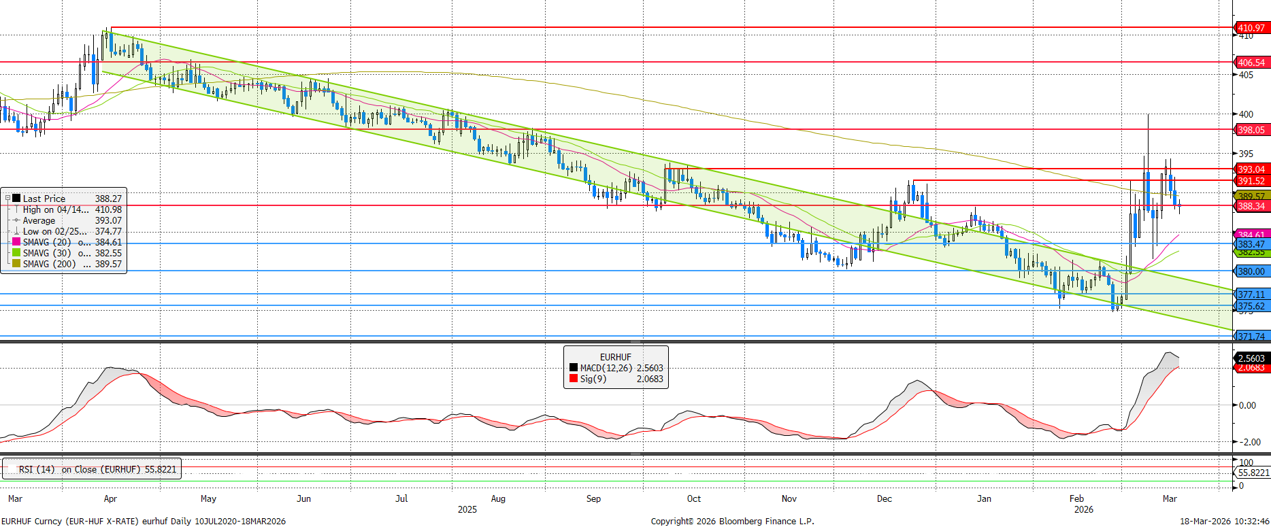Click the 2.5603 MACD value axis tag
1271x527 pixels.
(x=1251, y=358)
